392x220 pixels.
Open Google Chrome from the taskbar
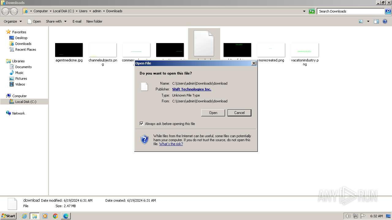pyautogui.click(x=55, y=216)
